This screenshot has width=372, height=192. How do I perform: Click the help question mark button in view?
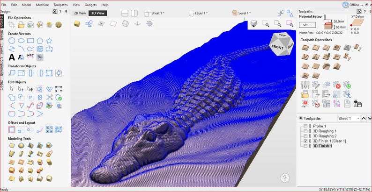coord(285,178)
